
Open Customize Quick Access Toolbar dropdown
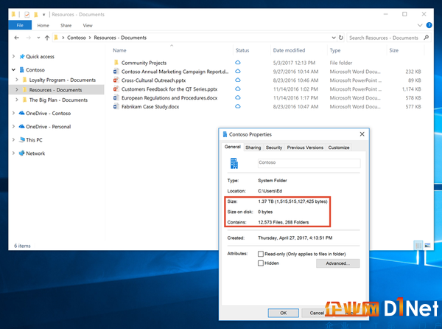click(44, 15)
